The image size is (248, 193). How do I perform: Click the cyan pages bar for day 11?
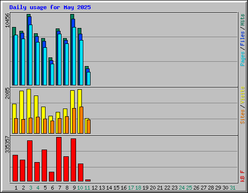pos(89,79)
